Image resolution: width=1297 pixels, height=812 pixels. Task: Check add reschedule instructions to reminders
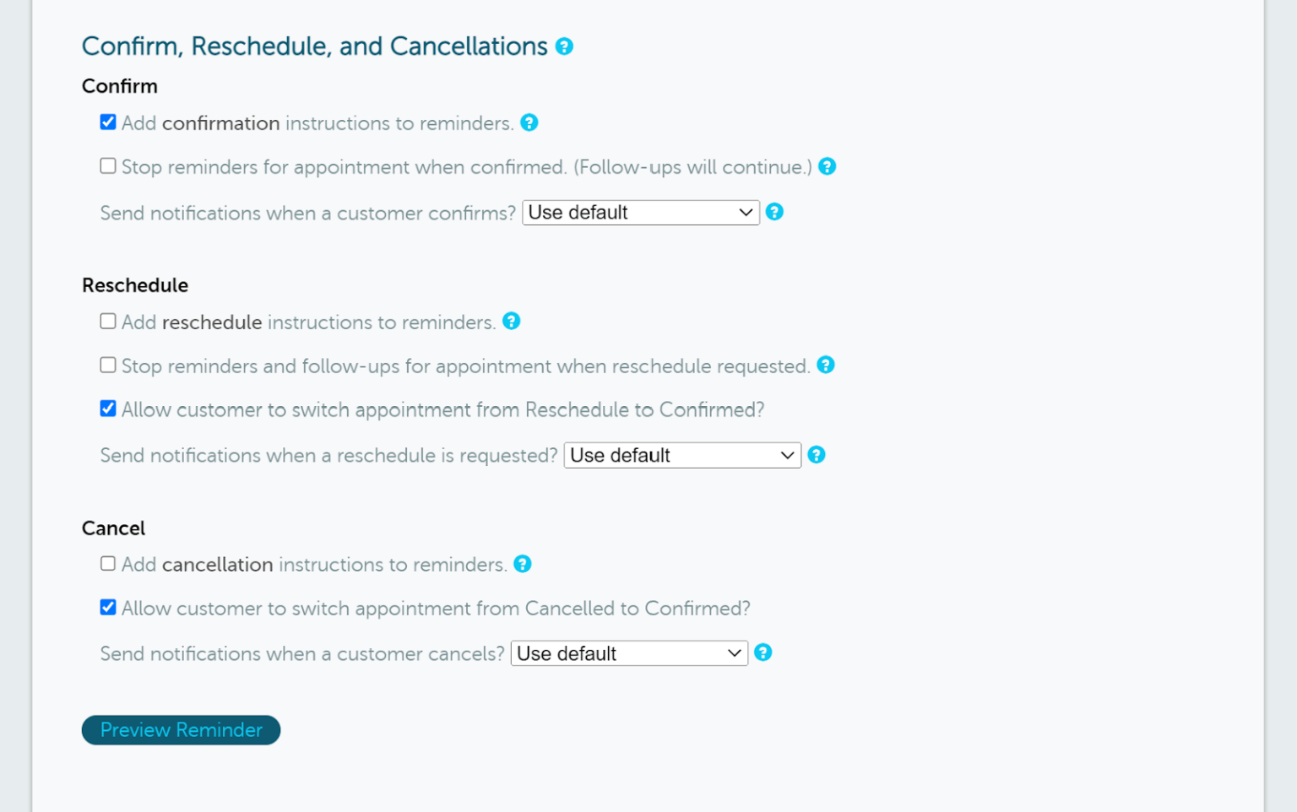[x=107, y=321]
